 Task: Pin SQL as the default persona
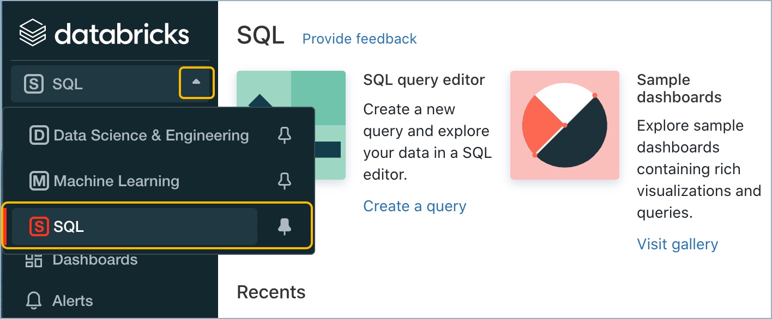coord(284,226)
